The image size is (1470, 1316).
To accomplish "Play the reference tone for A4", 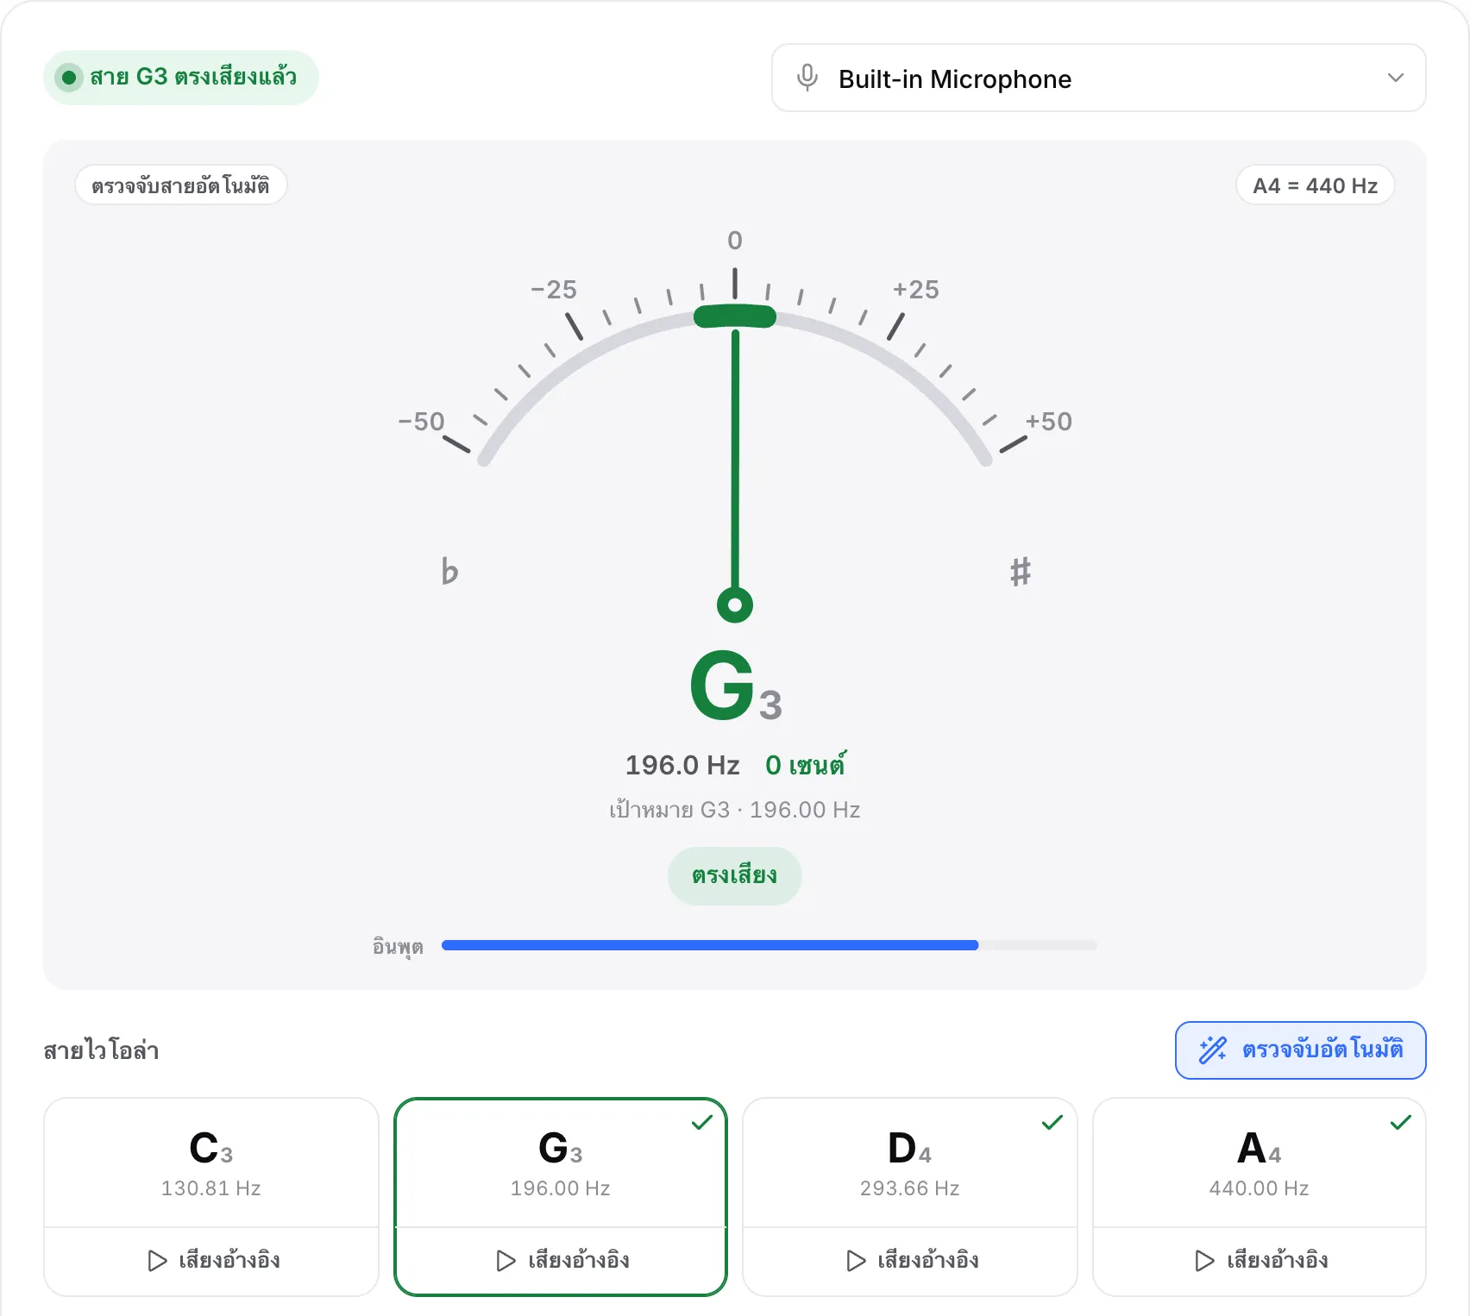I will [1260, 1261].
